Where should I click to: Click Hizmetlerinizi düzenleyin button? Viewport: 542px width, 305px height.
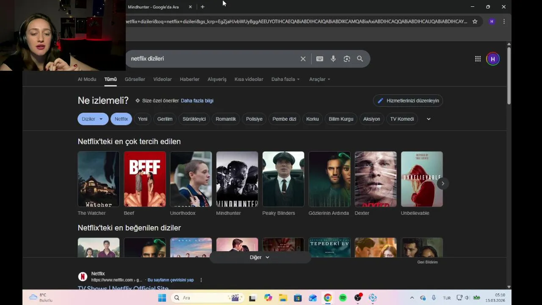click(x=408, y=100)
